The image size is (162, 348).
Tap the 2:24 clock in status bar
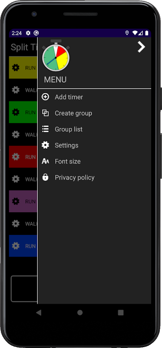pyautogui.click(x=17, y=33)
